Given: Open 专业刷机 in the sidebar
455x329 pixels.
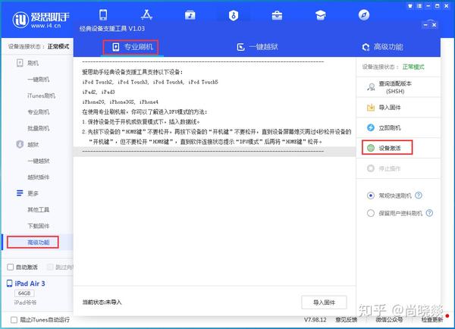Looking at the screenshot, I should [x=39, y=112].
